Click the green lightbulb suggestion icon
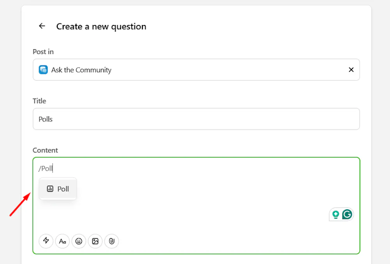The width and height of the screenshot is (390, 264). pos(335,214)
